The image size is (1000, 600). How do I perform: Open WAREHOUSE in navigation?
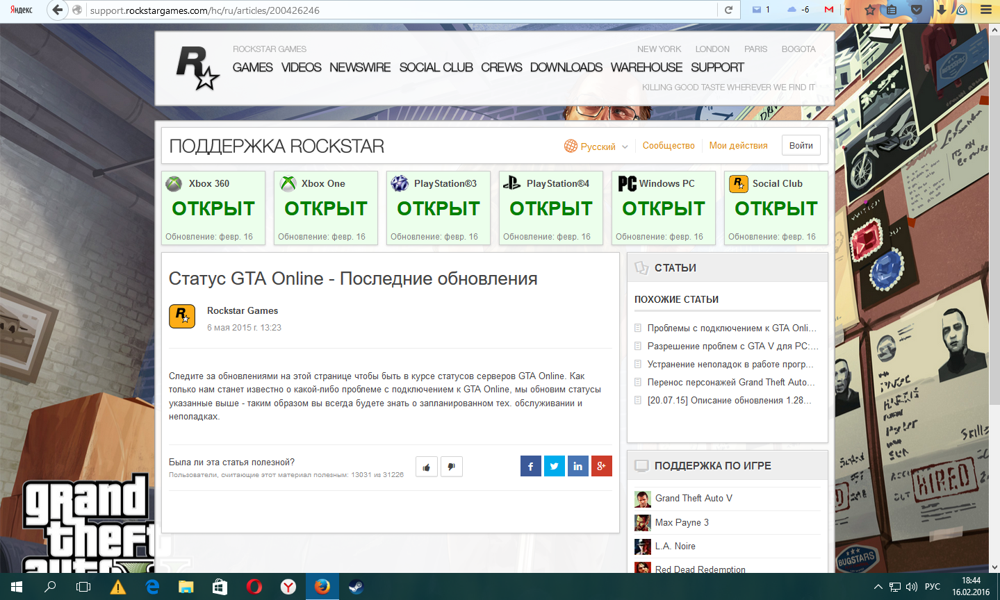click(646, 67)
